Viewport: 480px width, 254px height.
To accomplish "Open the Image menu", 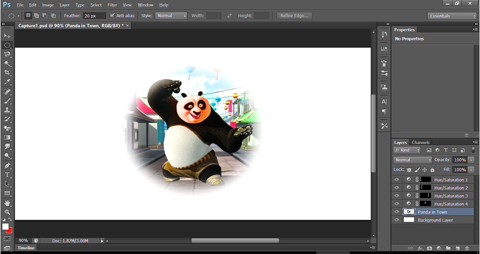I will 48,5.
